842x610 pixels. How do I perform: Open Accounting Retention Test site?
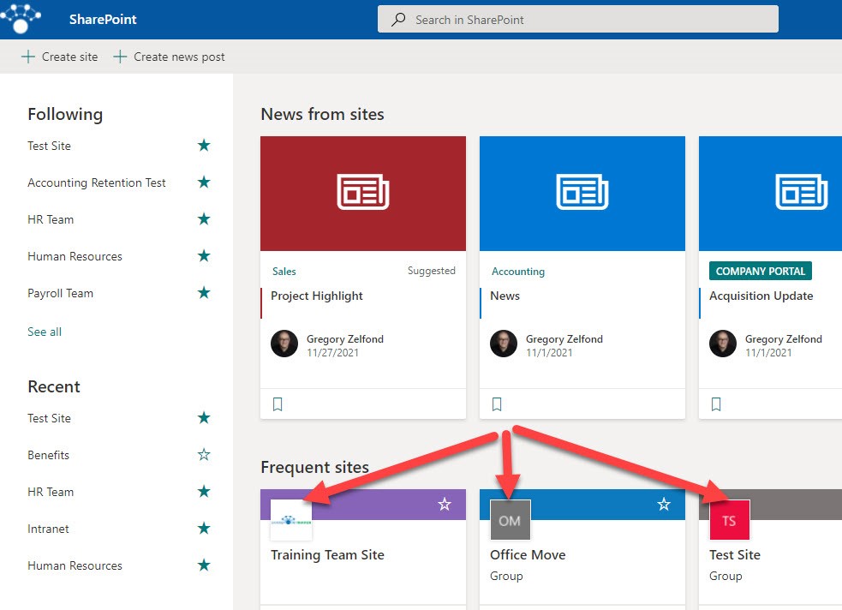(x=97, y=182)
